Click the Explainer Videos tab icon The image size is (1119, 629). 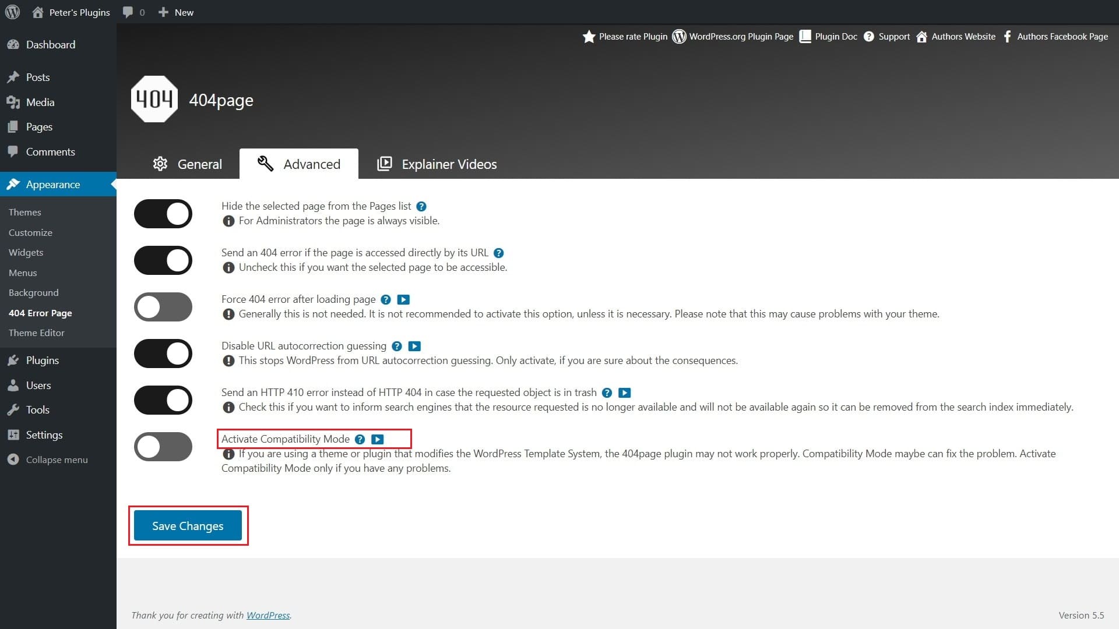click(385, 164)
